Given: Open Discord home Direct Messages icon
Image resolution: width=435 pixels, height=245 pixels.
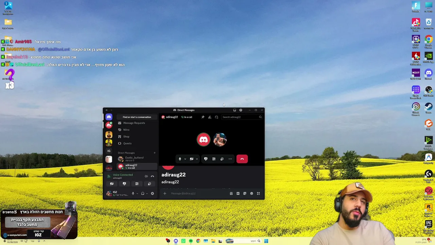Looking at the screenshot, I should pyautogui.click(x=109, y=117).
